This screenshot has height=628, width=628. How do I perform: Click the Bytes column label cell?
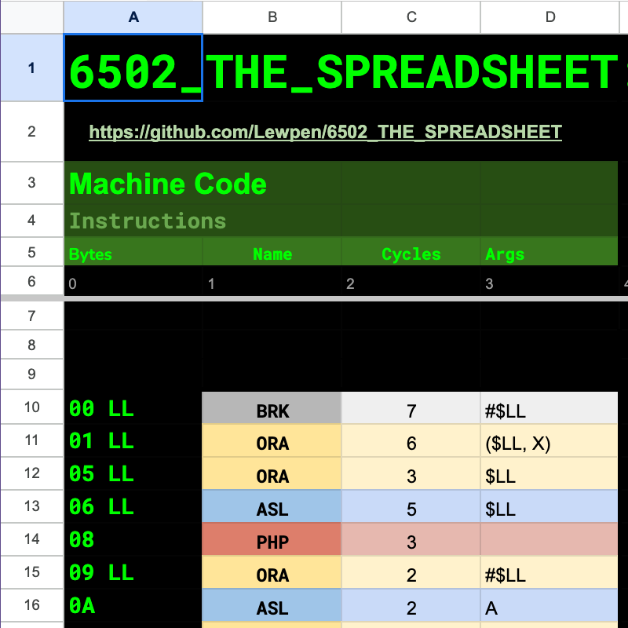coord(133,254)
